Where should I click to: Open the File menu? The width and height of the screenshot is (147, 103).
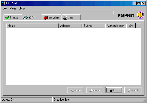tap(5, 8)
